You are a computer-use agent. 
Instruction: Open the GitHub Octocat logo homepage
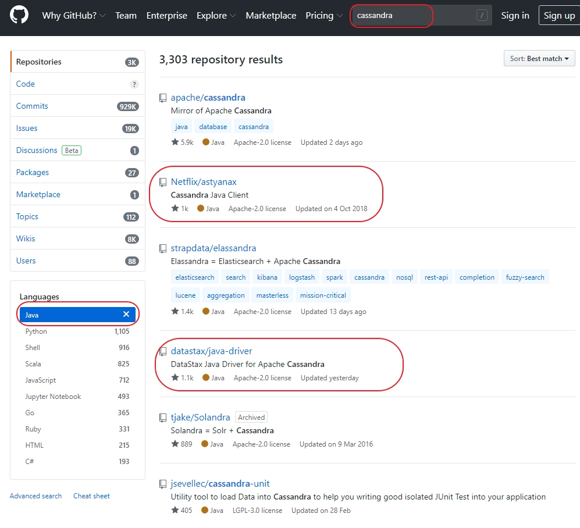pos(19,16)
